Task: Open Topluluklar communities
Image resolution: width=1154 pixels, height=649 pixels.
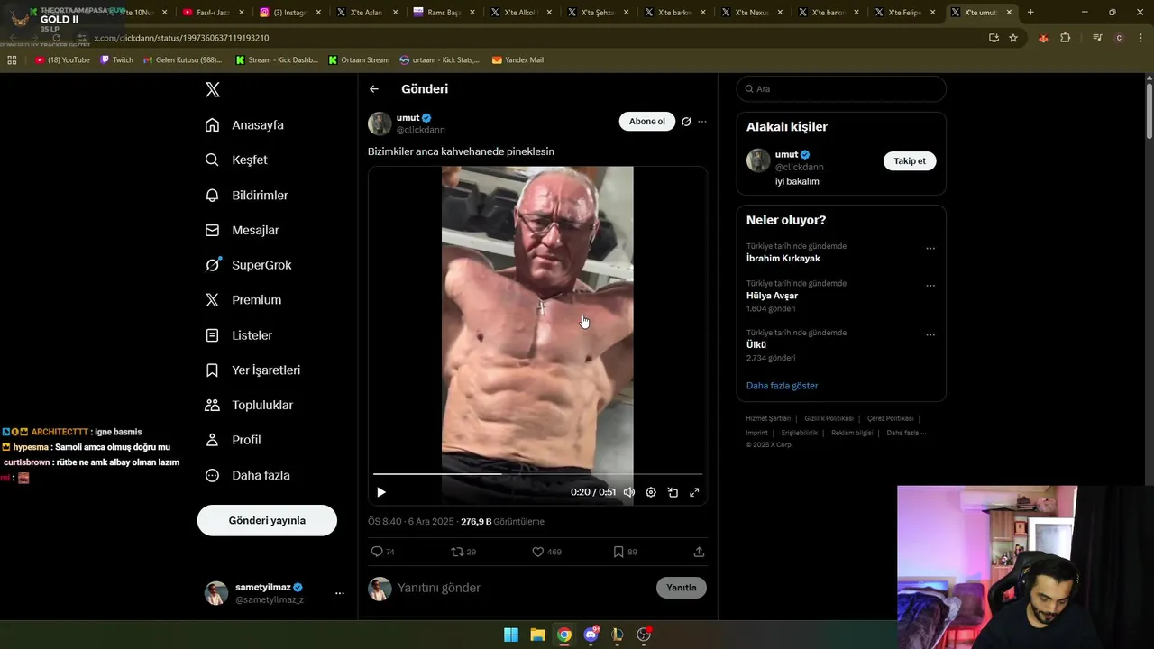Action: tap(249, 406)
